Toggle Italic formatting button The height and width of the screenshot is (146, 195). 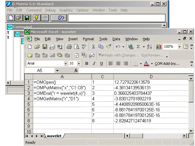94,64
